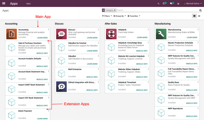Click Helpdesk: Knowledge Base cube icon
The height and width of the screenshot is (121, 204).
[111, 47]
